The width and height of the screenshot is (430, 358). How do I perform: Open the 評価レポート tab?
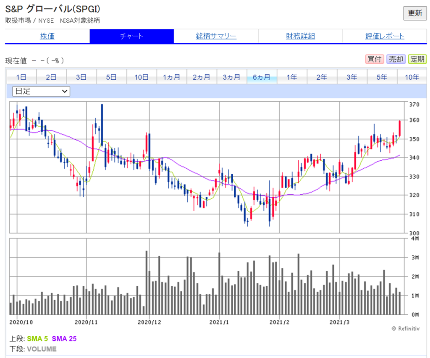click(x=385, y=36)
